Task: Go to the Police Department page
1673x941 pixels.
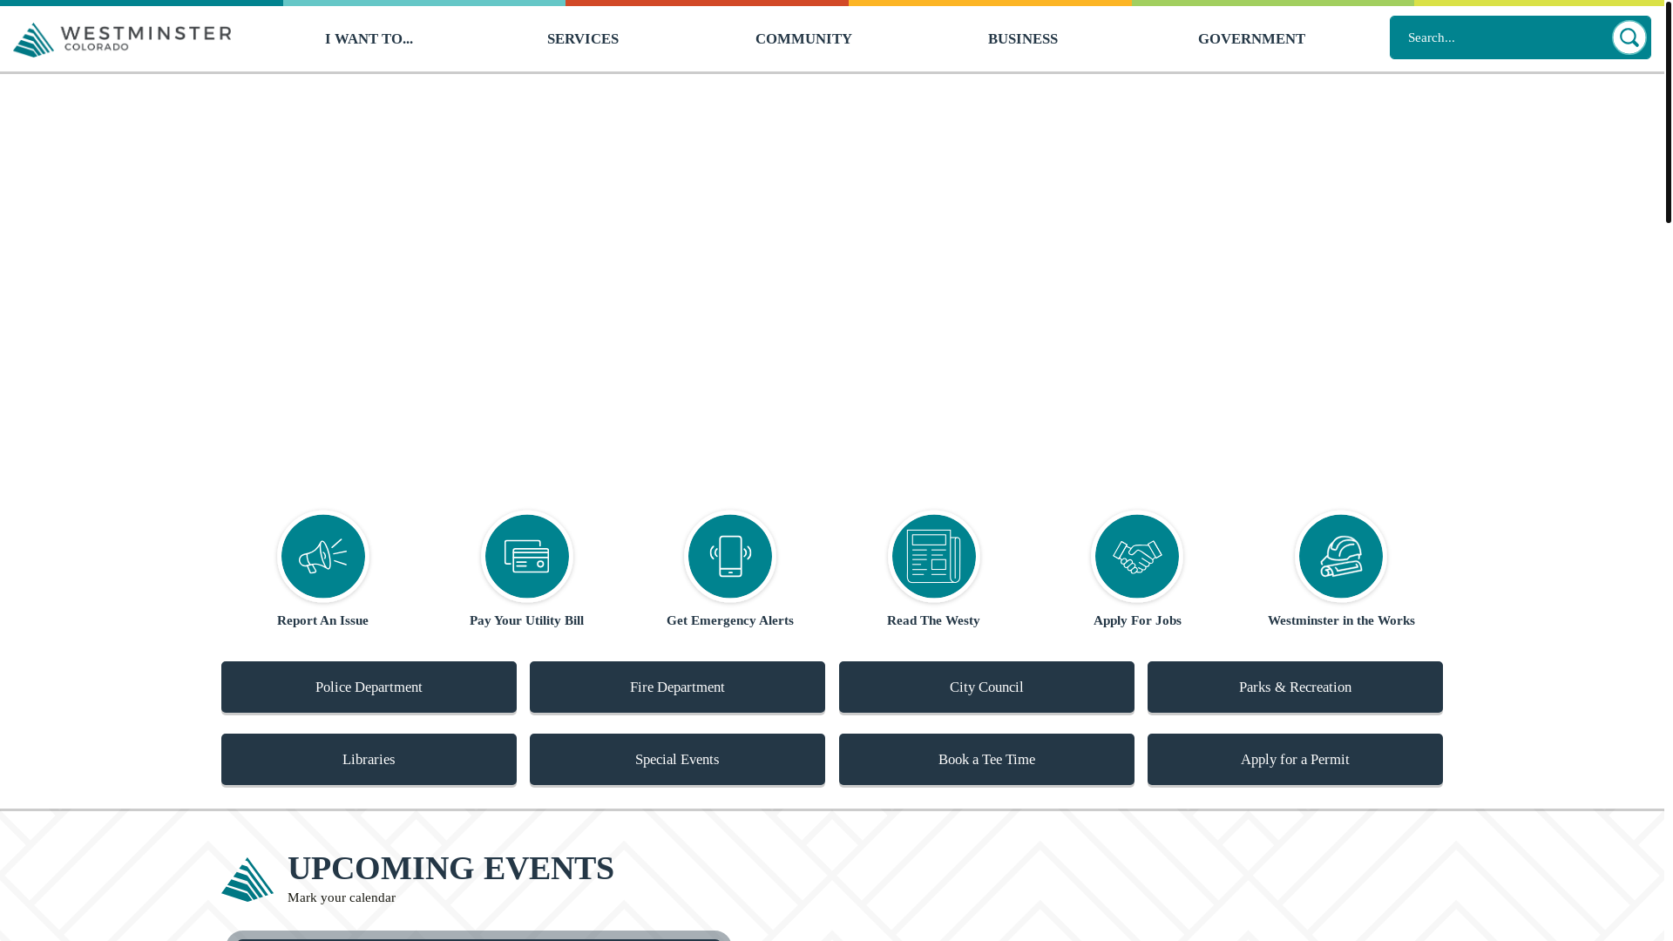Action: point(369,687)
